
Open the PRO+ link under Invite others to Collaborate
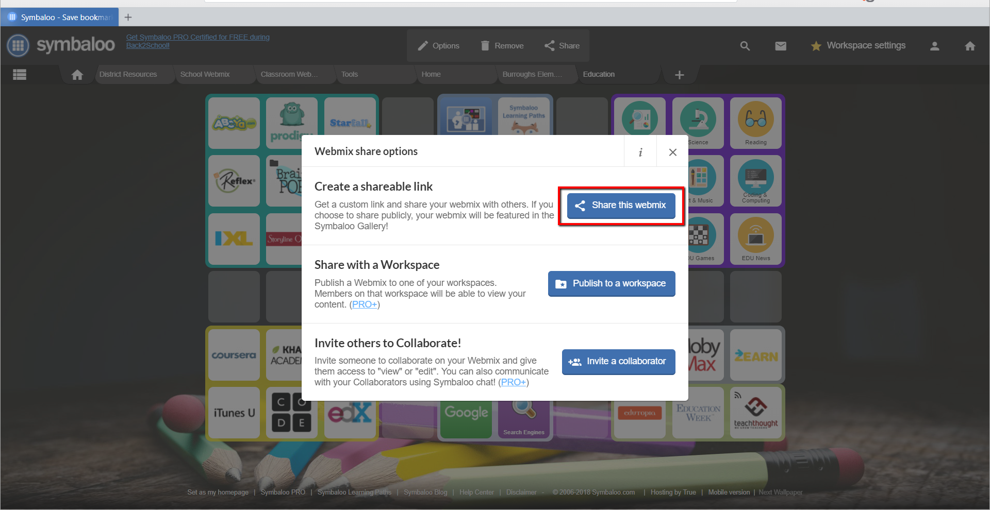point(514,382)
